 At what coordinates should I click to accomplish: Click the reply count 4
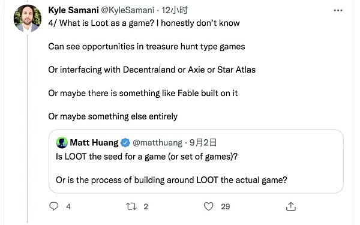pos(68,206)
